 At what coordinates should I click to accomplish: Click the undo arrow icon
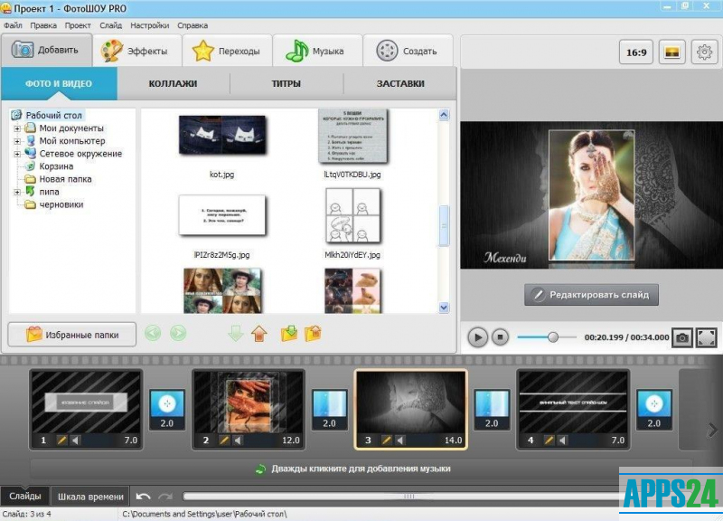143,496
